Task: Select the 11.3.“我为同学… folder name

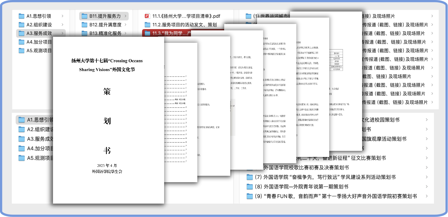Action: tap(172, 33)
